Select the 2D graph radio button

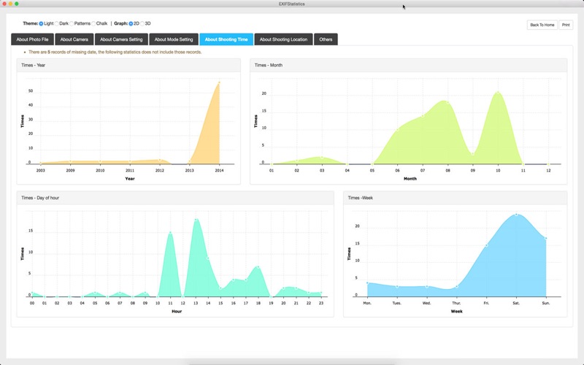click(x=131, y=23)
